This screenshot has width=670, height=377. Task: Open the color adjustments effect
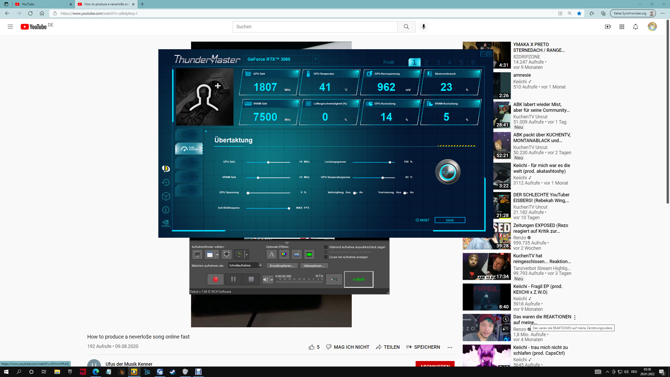(x=284, y=254)
